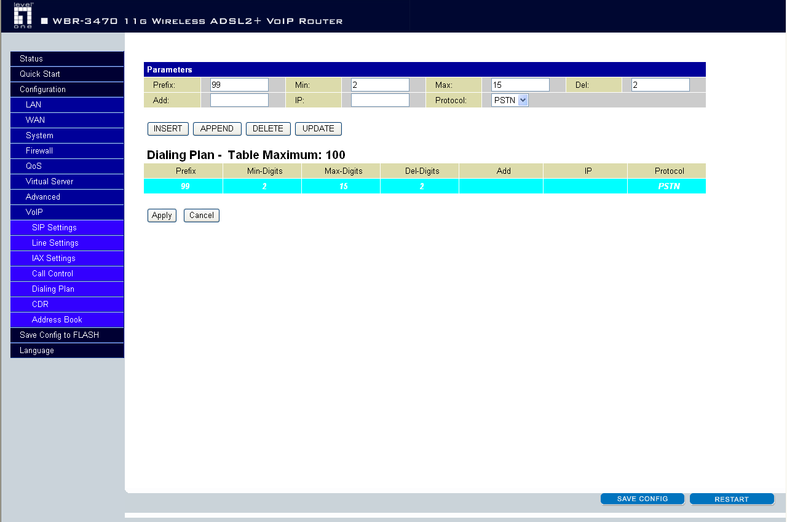Open LAN configuration page
The width and height of the screenshot is (787, 522).
pos(67,105)
